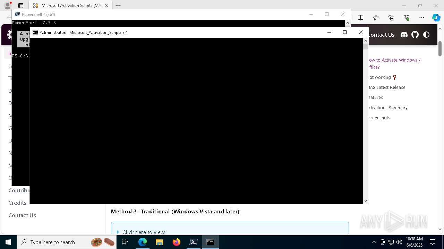Open tab actions menu icon
The width and height of the screenshot is (444, 249).
21,6
